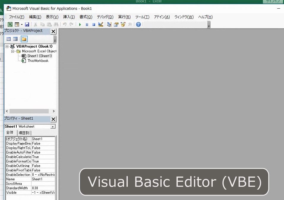The image size is (284, 200).
Task: Close the プロジェクト - VBAProject pane
Action: coord(53,31)
